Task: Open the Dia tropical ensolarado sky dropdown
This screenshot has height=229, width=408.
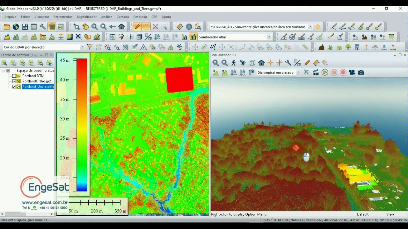Action: pos(298,73)
